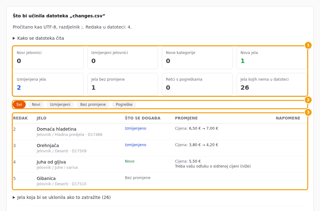The width and height of the screenshot is (320, 211).
Task: Click 'Izmijenjeno' status for Orehnjača
Action: (x=136, y=145)
